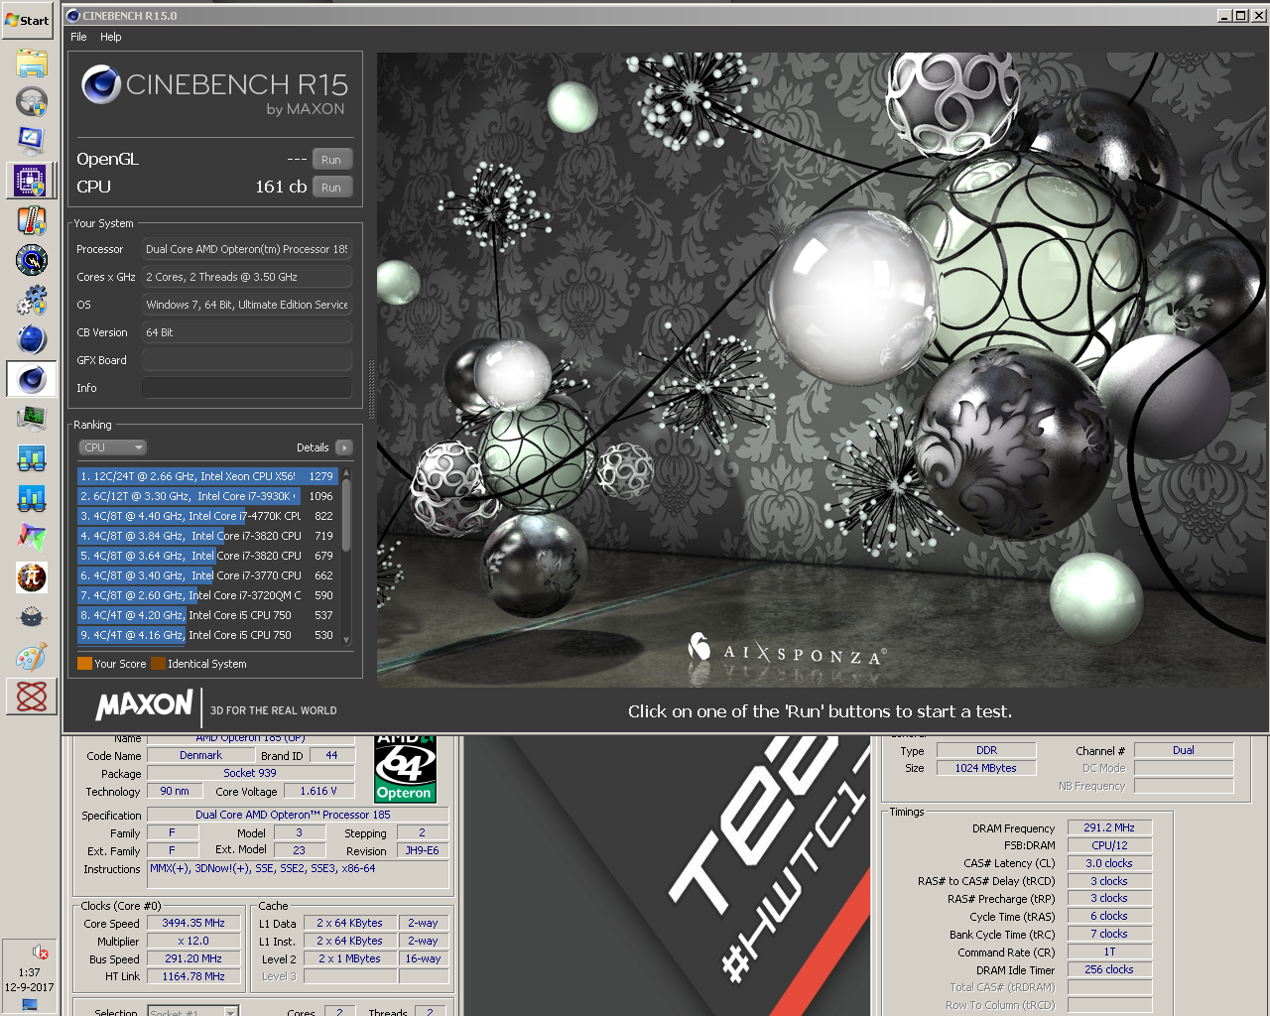1270x1016 pixels.
Task: Click Core Speed value 3494.35 MHz in CPU-Z
Action: (193, 923)
